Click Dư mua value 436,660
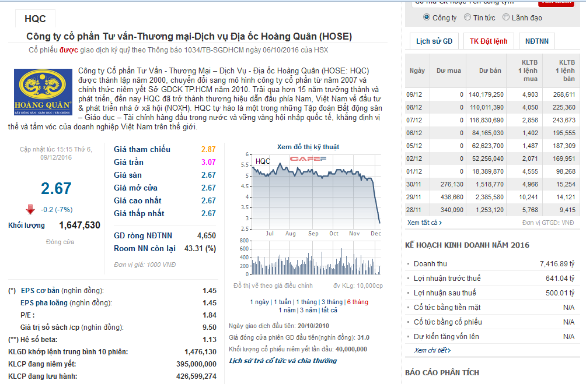The width and height of the screenshot is (586, 384). (x=451, y=197)
